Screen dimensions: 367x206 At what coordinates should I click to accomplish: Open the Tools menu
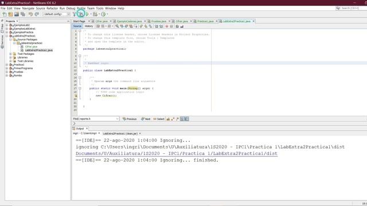pos(100,8)
